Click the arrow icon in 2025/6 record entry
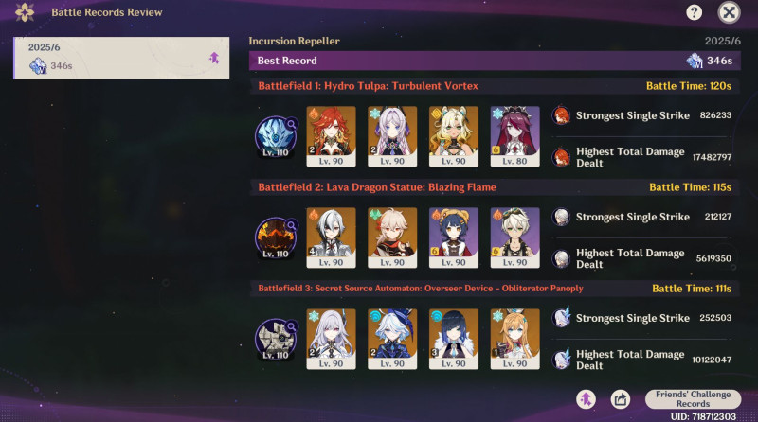Viewport: 758px width, 422px height. click(x=214, y=59)
